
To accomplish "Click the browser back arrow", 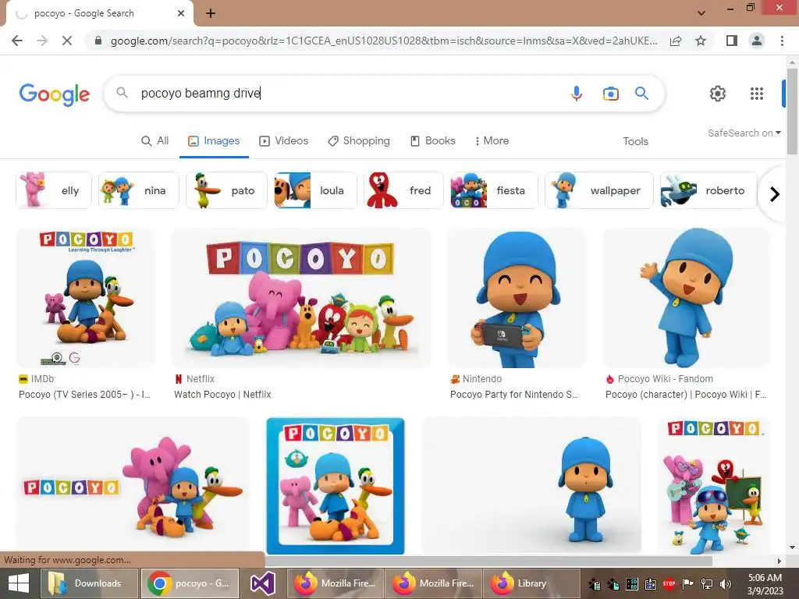I will (17, 41).
